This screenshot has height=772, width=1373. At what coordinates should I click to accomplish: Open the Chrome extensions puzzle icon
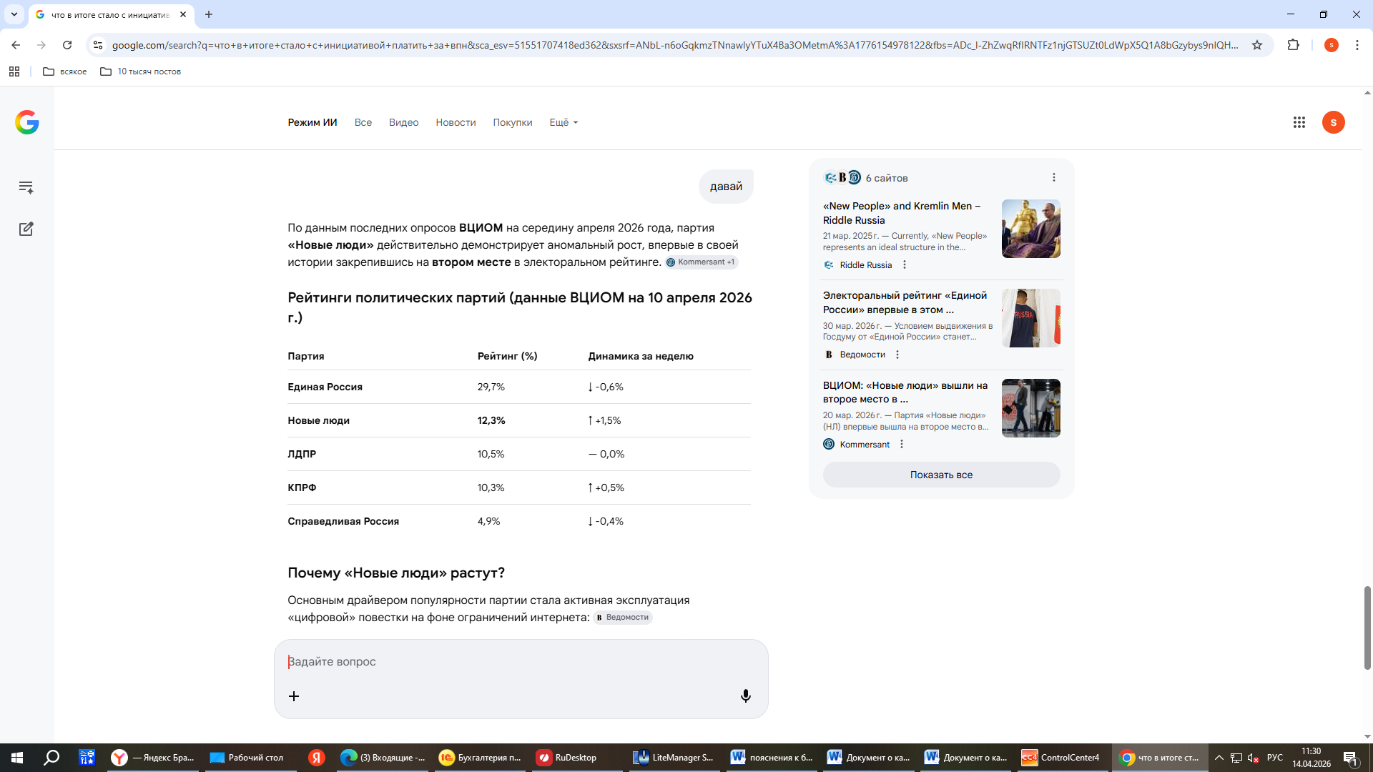coord(1293,45)
